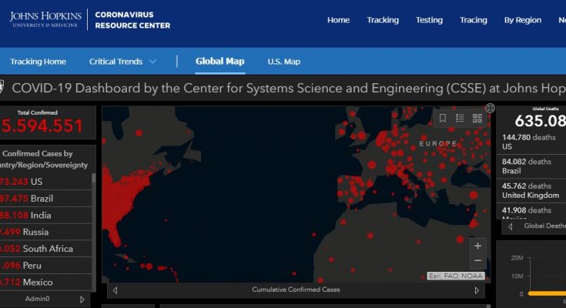Click the scrollbar of confirmed cases list
The width and height of the screenshot is (566, 308).
[94, 179]
